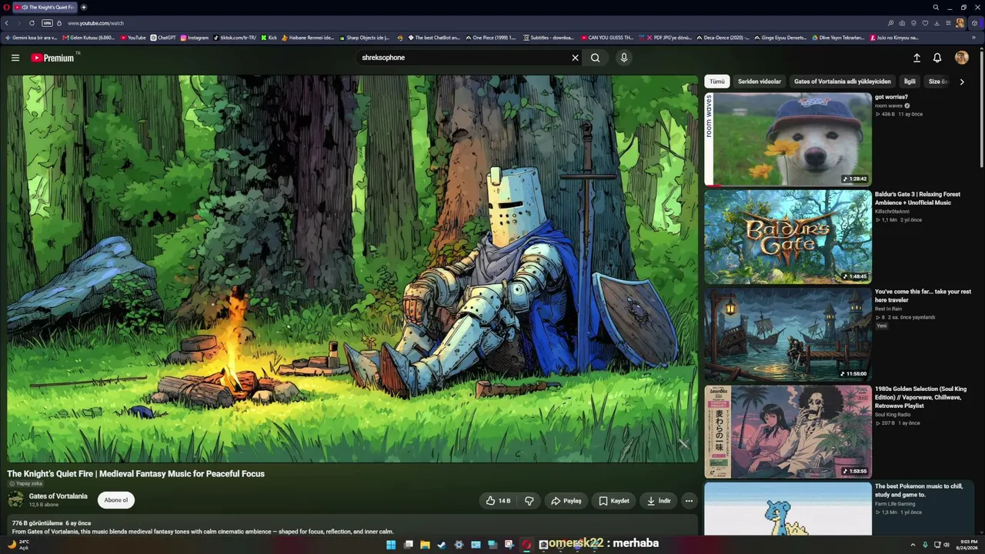
Task: Open browser downloads icon
Action: (937, 23)
